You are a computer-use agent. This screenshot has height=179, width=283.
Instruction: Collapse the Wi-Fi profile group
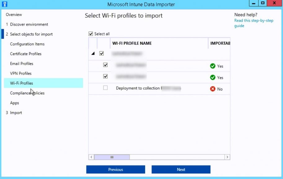(x=94, y=53)
